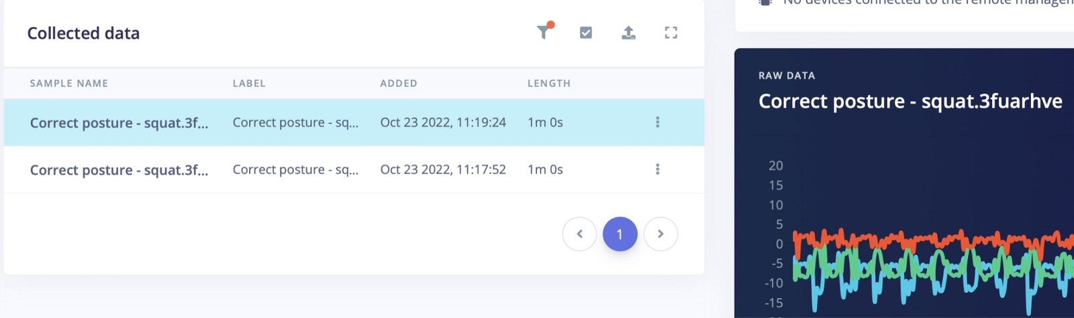This screenshot has width=1074, height=318.
Task: Select page 1 in pagination
Action: [x=620, y=234]
